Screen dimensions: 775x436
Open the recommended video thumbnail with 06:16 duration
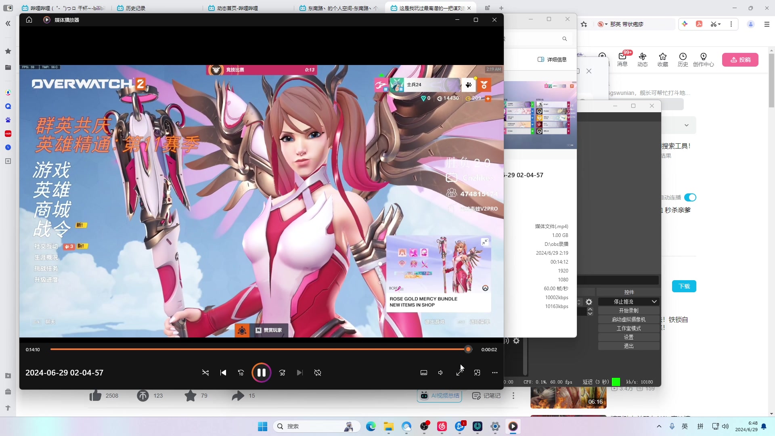[x=568, y=397]
